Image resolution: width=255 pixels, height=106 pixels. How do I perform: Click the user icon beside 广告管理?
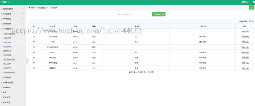point(2,14)
